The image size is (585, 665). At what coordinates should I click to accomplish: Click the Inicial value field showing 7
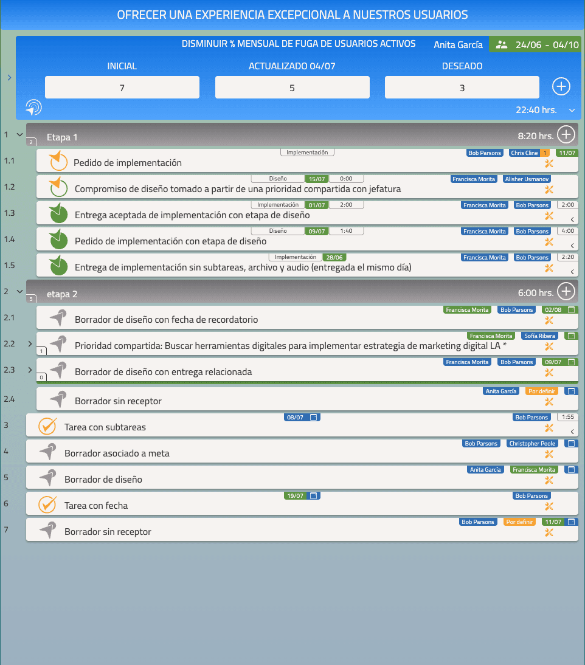click(x=122, y=88)
